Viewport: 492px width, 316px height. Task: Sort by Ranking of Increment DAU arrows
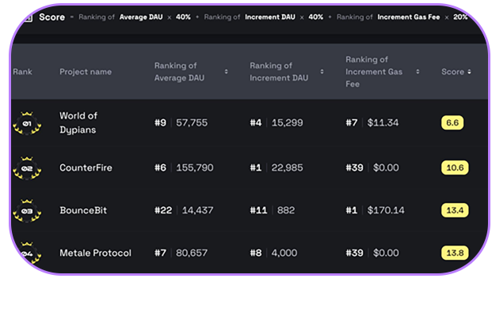click(322, 72)
